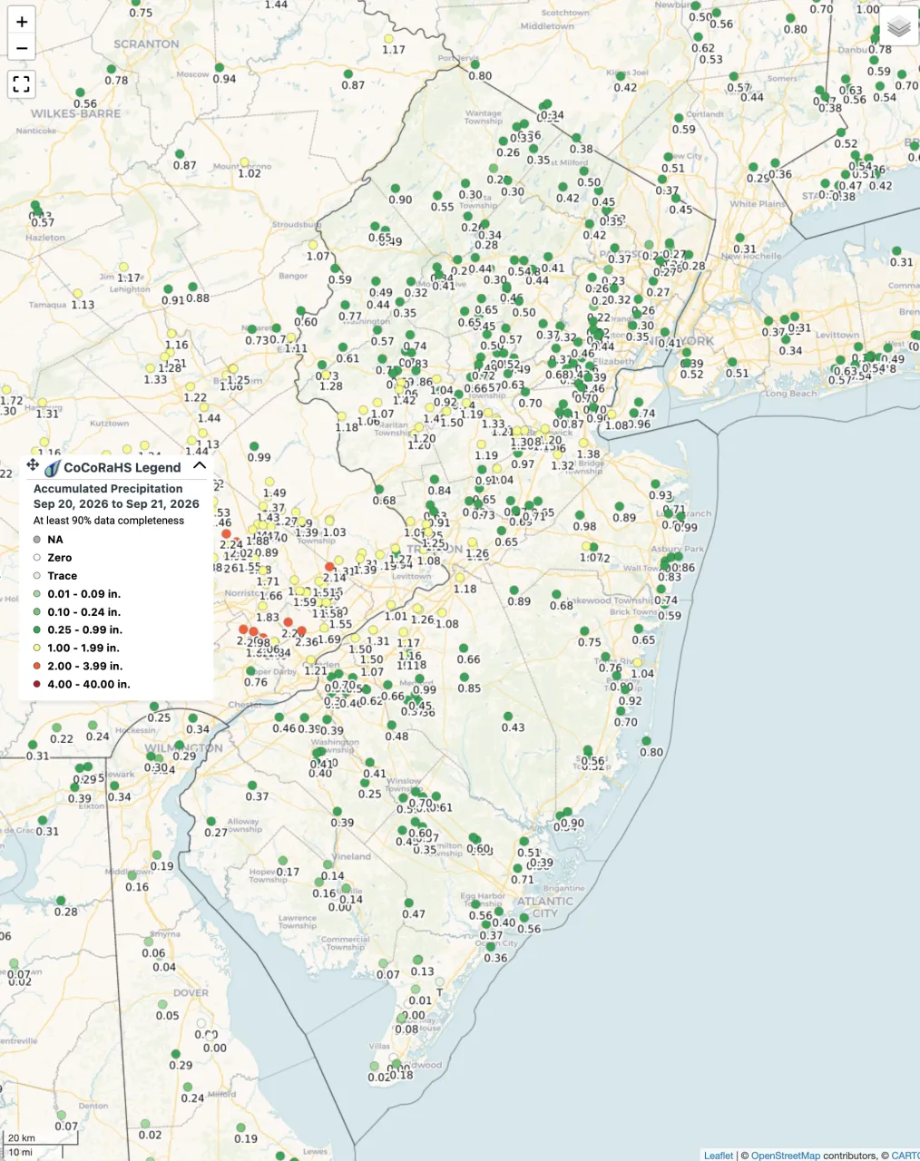Select the green 0.85 station marker
The image size is (920, 1161).
click(464, 678)
